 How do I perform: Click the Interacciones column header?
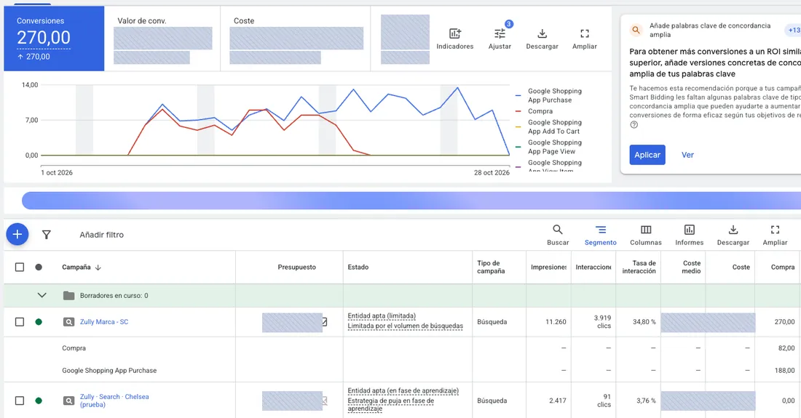[593, 267]
